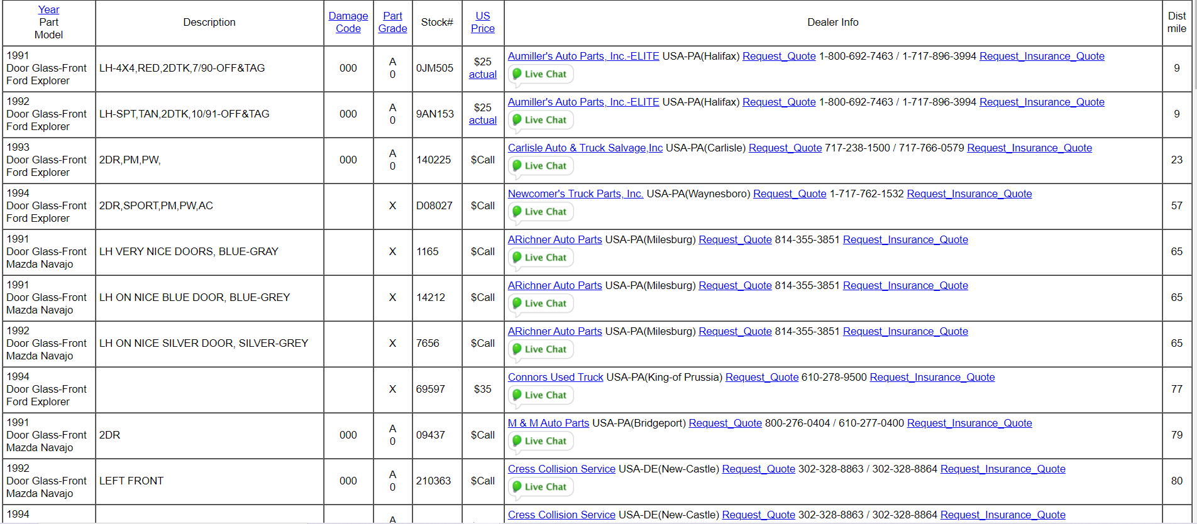
Task: Request a quote for stock 1165
Action: [736, 239]
